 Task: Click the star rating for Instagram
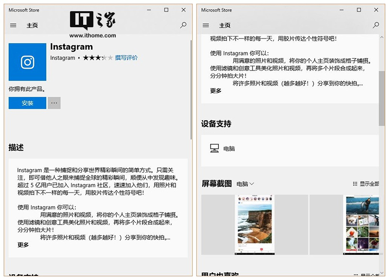pyautogui.click(x=98, y=58)
